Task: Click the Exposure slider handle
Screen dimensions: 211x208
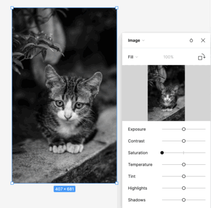Action: coord(184,129)
